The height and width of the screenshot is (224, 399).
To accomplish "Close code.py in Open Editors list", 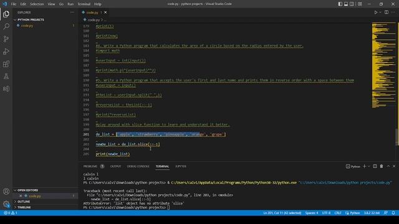I will [x=21, y=196].
